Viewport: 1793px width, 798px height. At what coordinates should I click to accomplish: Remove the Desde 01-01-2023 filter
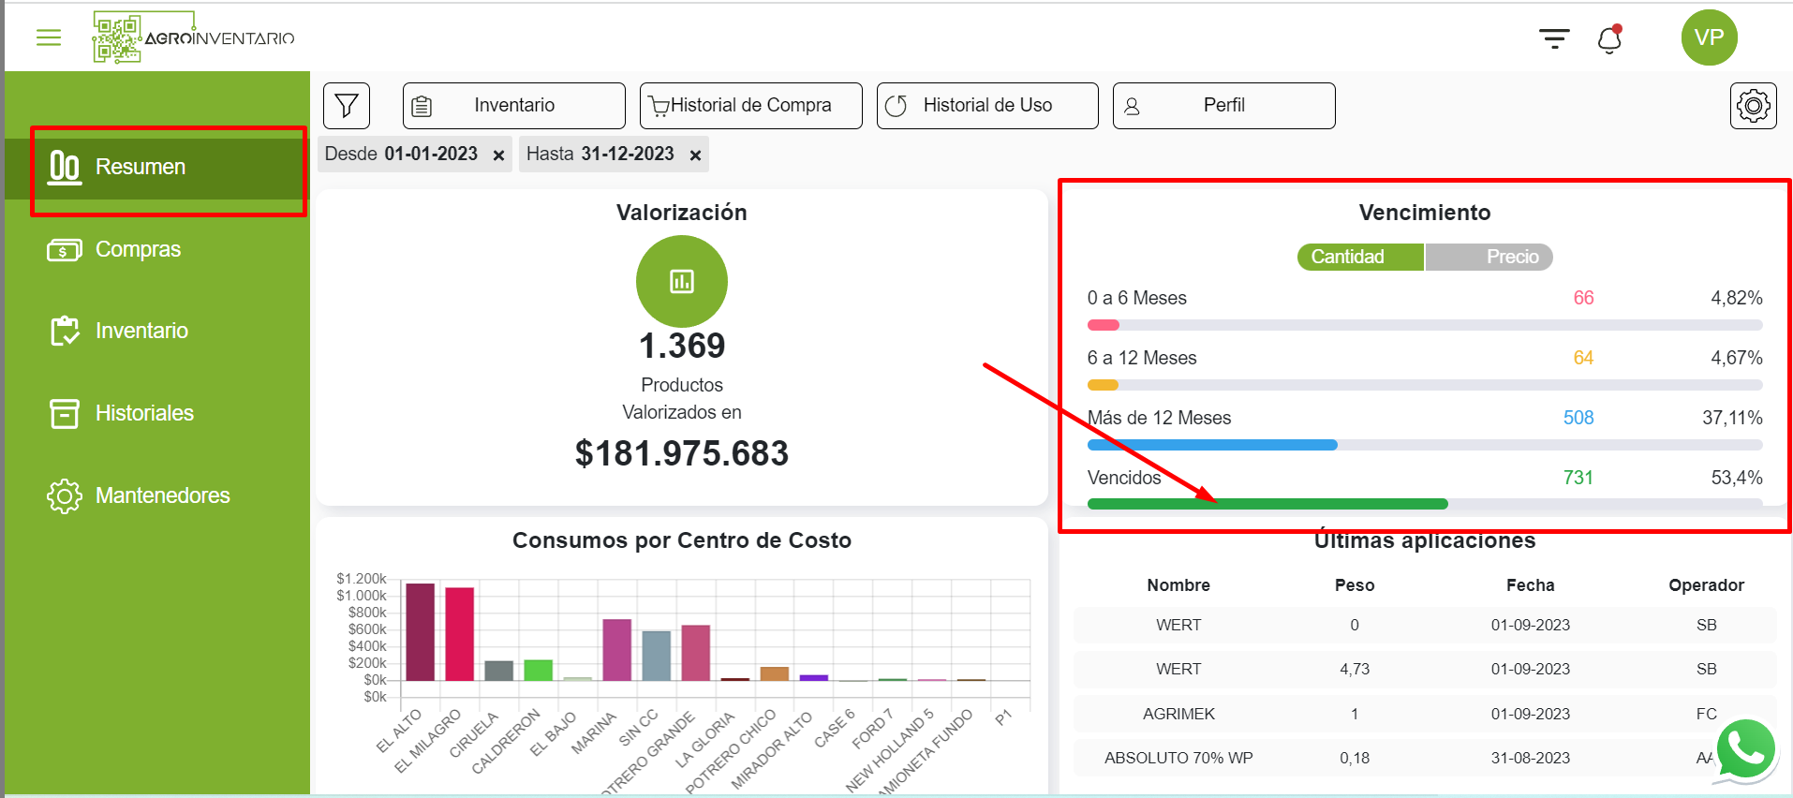[x=499, y=155]
